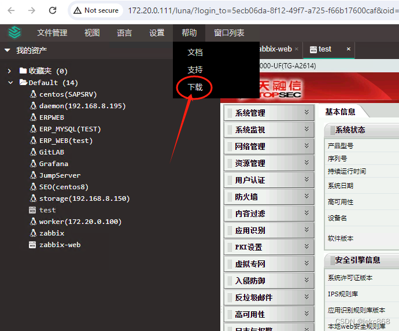The height and width of the screenshot is (331, 399).
Task: Click Linux icon beside Grafana
Action: coord(33,163)
